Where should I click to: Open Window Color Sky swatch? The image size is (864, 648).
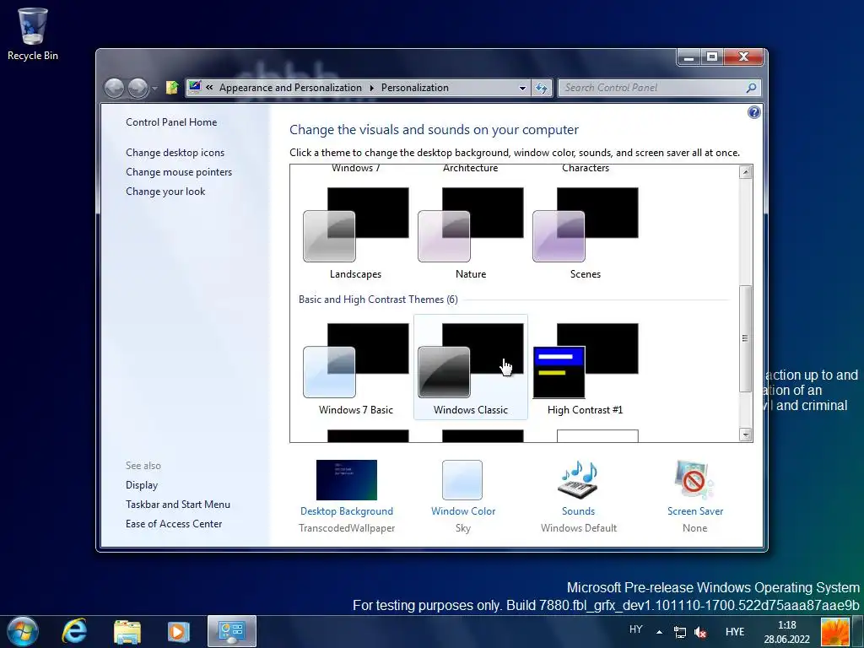[462, 480]
